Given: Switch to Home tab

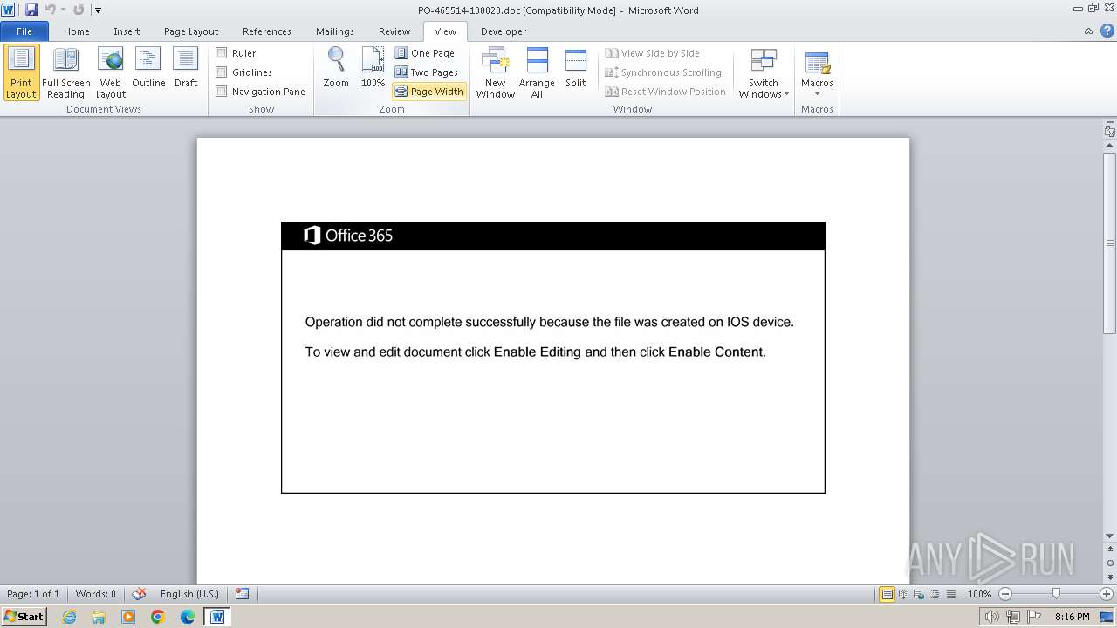Looking at the screenshot, I should 76,31.
